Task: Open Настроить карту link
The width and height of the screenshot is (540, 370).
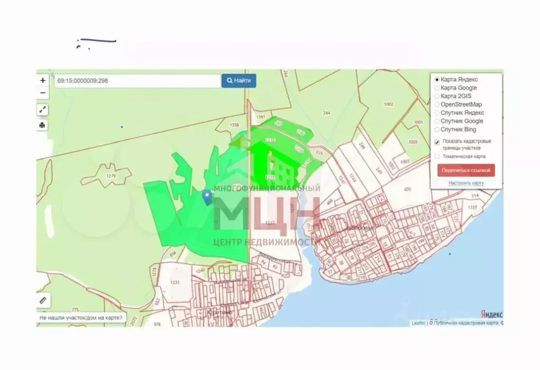Action: coord(466,183)
